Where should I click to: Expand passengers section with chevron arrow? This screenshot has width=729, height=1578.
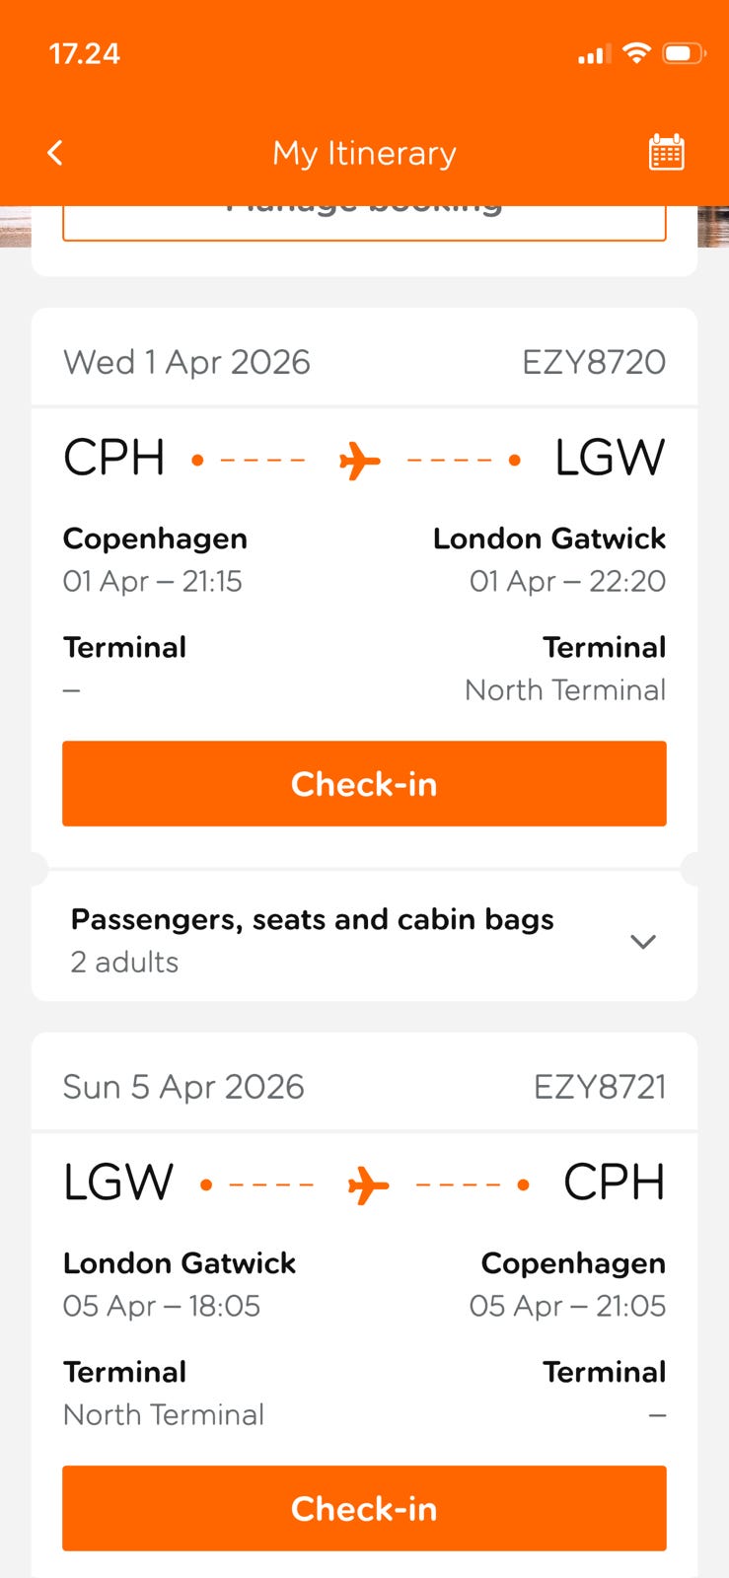pyautogui.click(x=642, y=941)
